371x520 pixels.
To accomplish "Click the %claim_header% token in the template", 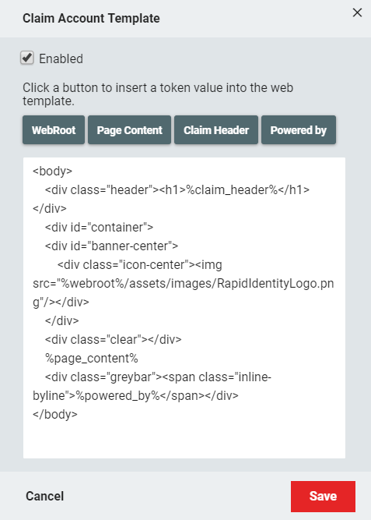I will click(232, 190).
